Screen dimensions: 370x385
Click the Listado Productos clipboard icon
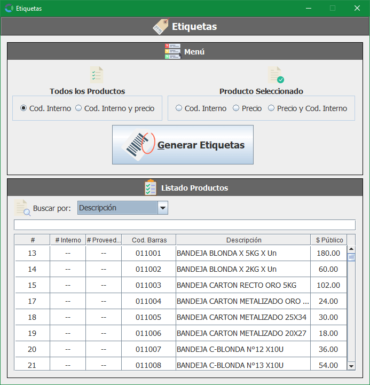click(151, 187)
